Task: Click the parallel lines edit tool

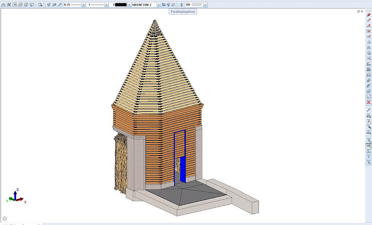Action: pos(368,31)
